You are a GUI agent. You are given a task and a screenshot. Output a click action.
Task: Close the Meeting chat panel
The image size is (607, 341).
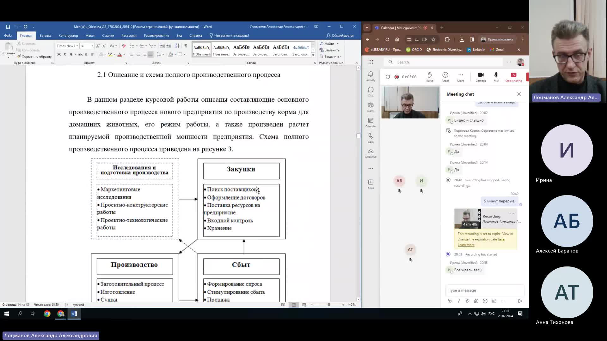click(519, 94)
